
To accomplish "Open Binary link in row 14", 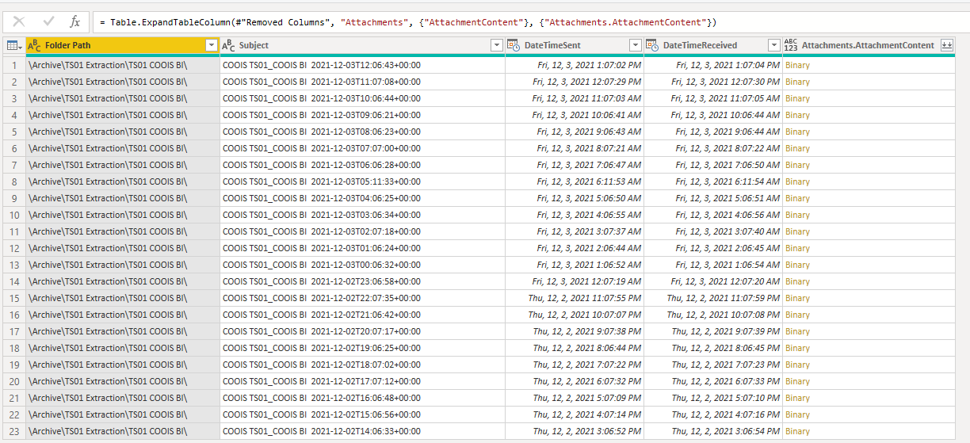I will click(797, 282).
